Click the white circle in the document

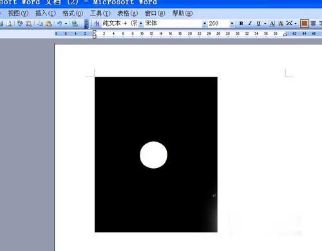point(153,155)
